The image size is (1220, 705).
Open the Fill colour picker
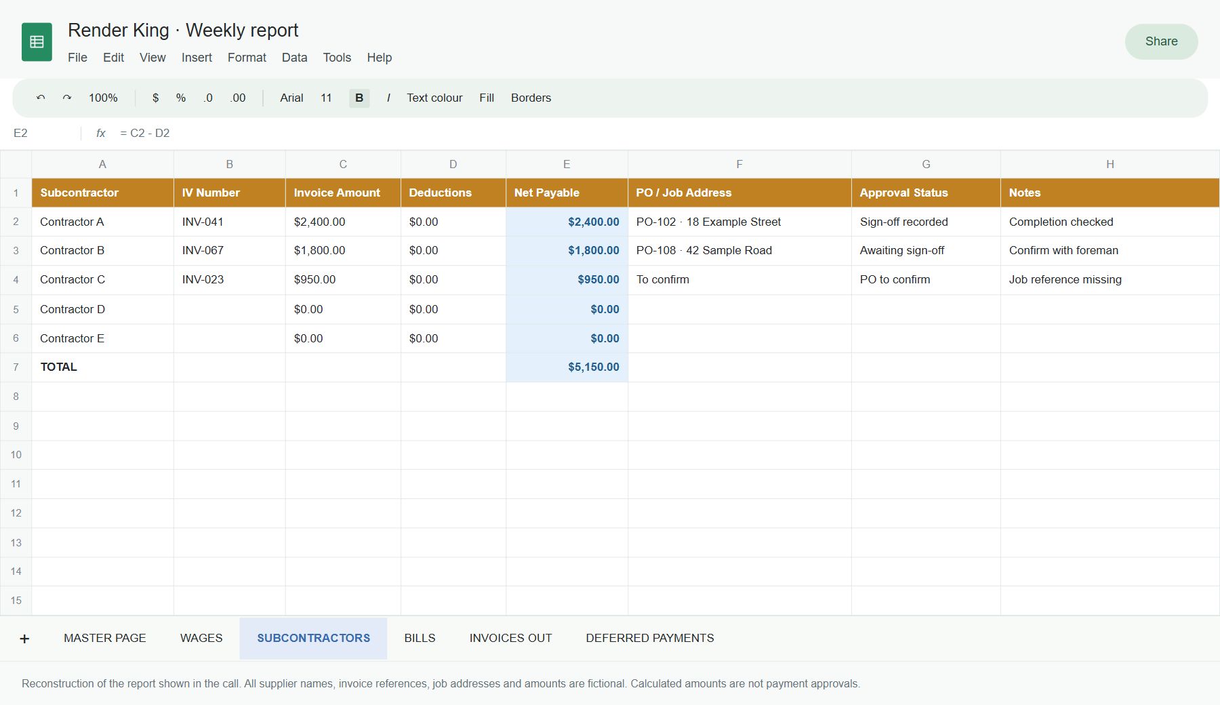(487, 98)
